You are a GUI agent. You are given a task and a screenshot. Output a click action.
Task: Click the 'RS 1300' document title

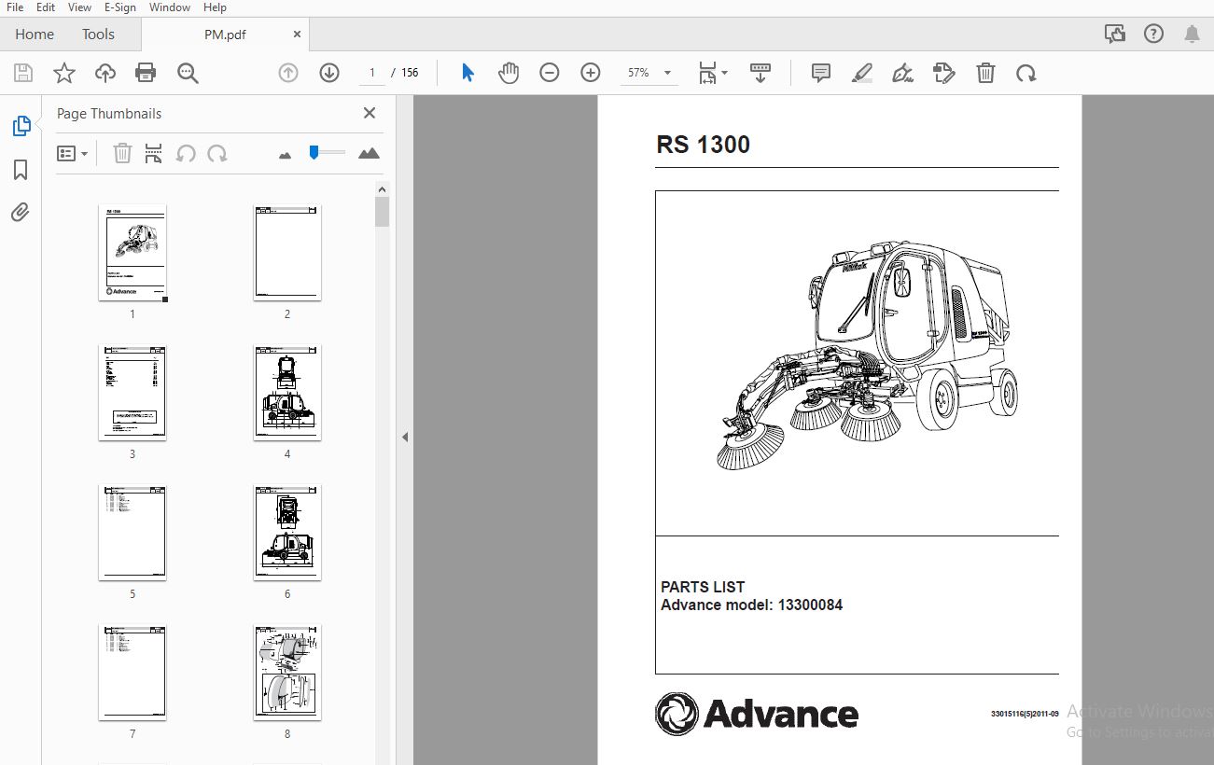703,145
